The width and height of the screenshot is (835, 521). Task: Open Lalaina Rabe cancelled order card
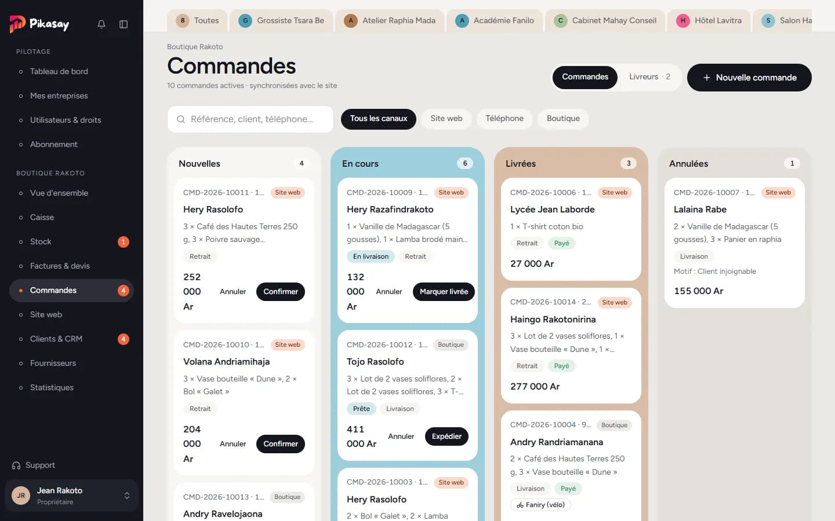(735, 243)
